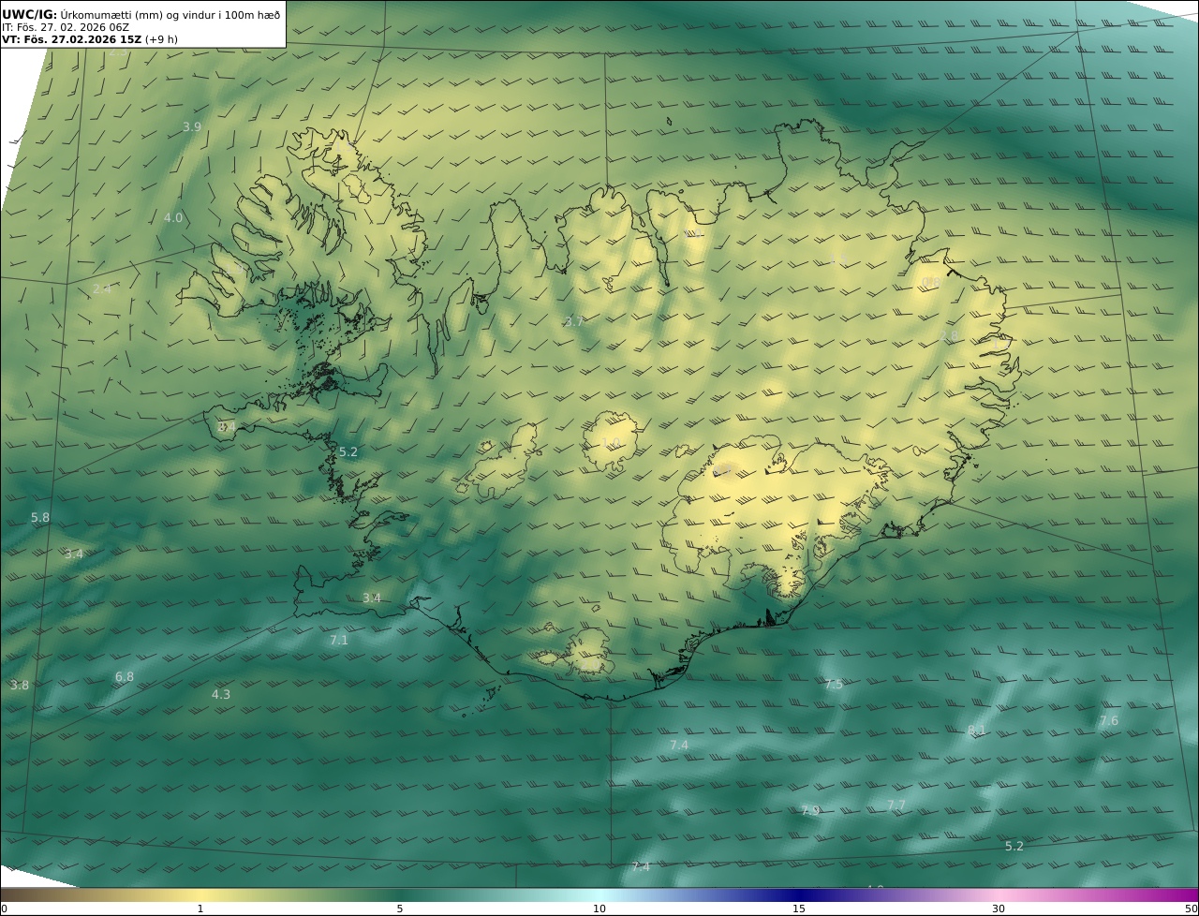The height and width of the screenshot is (916, 1199).
Task: Click the 4.3 value label on the map
Action: click(221, 694)
